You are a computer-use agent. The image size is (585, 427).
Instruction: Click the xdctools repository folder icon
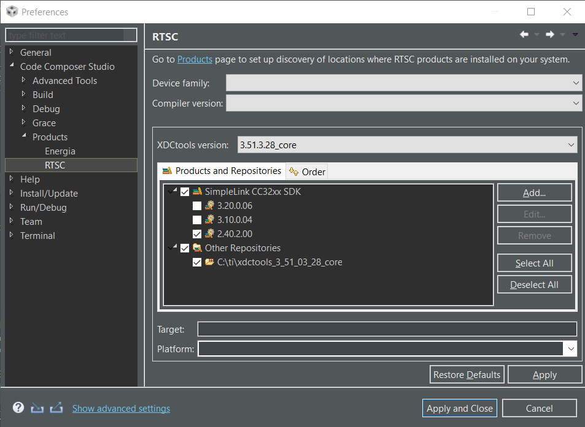pos(209,262)
